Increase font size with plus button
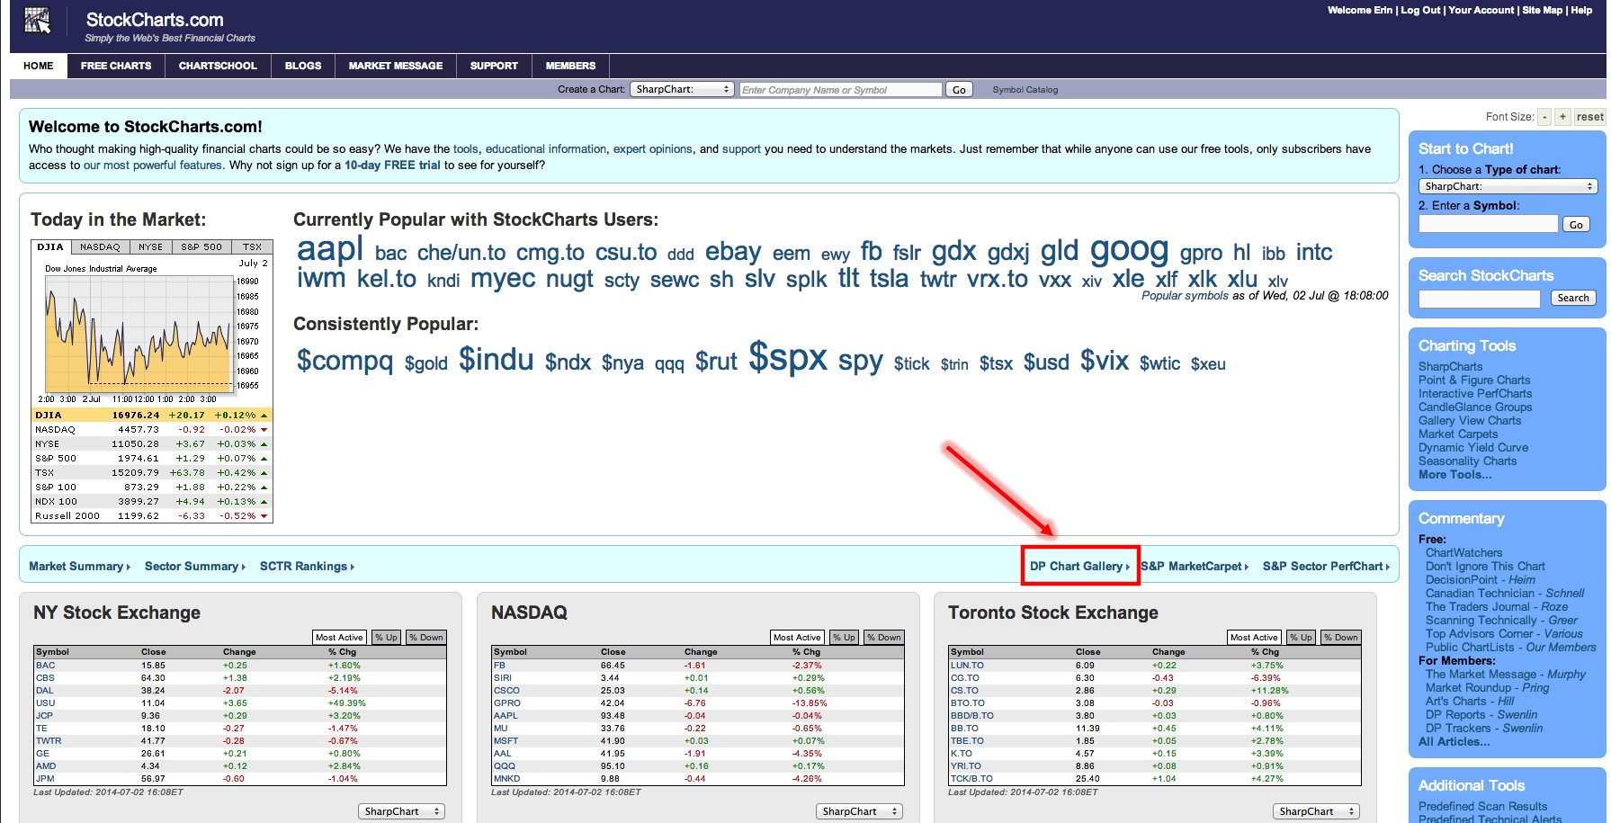 (1563, 117)
